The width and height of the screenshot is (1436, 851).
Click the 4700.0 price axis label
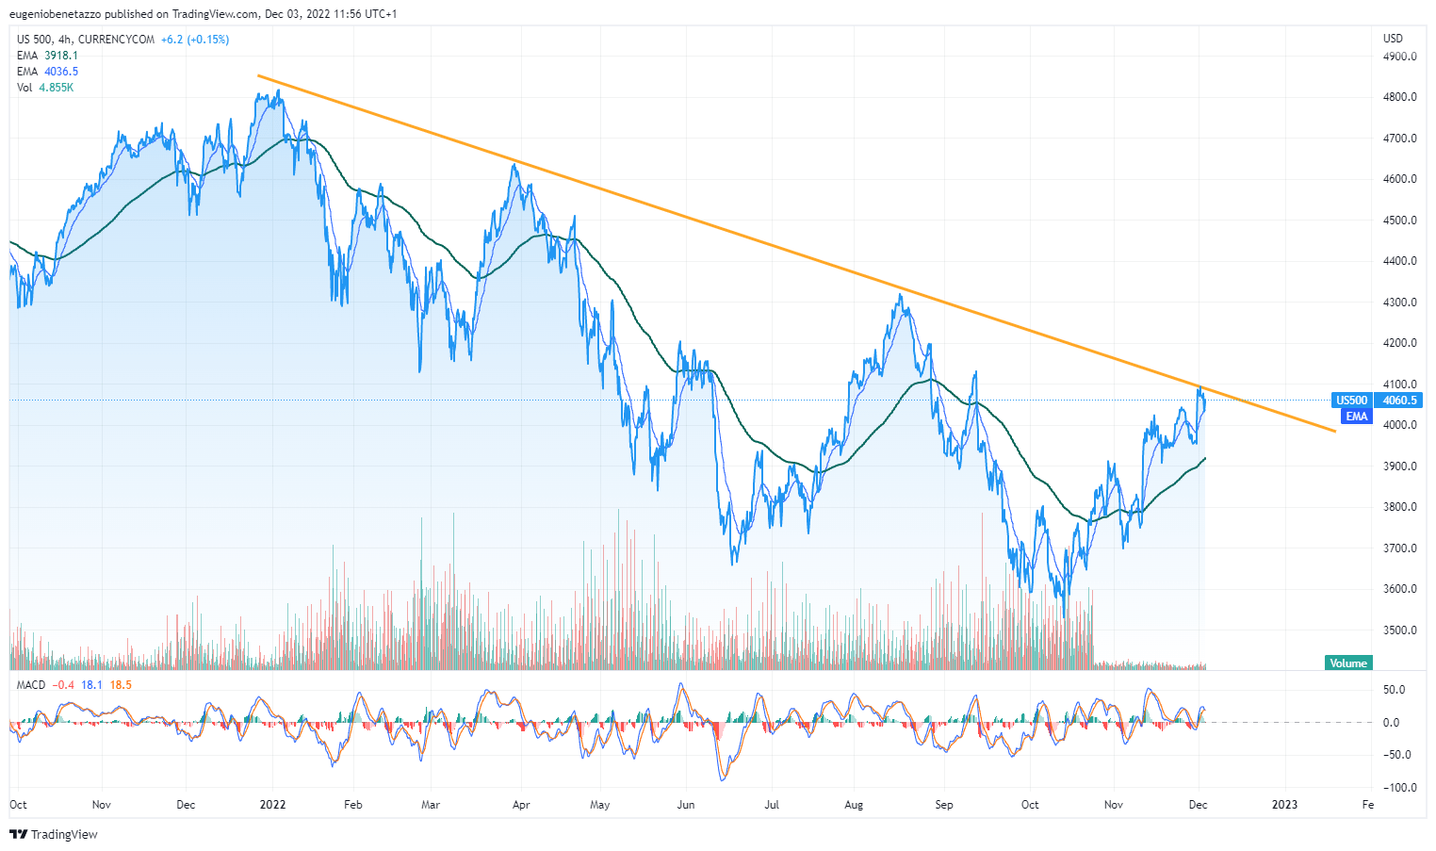click(x=1400, y=139)
